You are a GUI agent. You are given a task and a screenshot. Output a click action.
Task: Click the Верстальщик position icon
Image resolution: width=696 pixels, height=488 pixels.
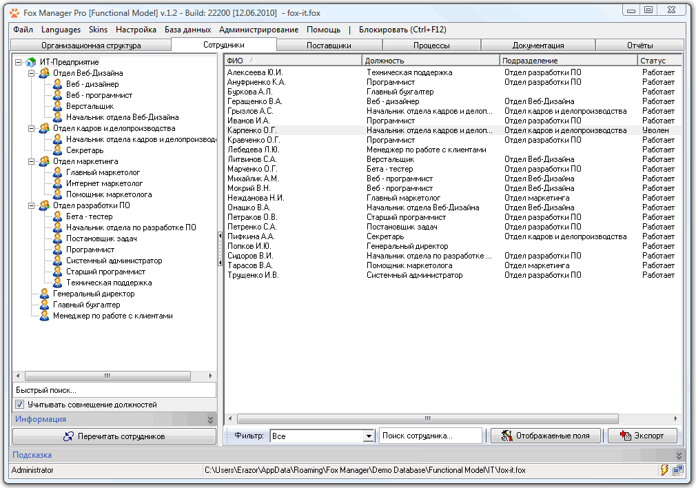click(57, 107)
